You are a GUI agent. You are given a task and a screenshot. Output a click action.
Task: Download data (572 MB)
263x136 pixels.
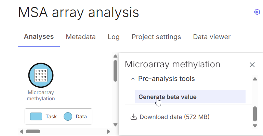pos(174,117)
